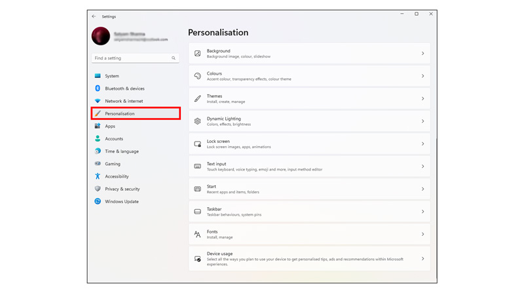Open Text input settings title
Image resolution: width=524 pixels, height=295 pixels.
coord(216,163)
